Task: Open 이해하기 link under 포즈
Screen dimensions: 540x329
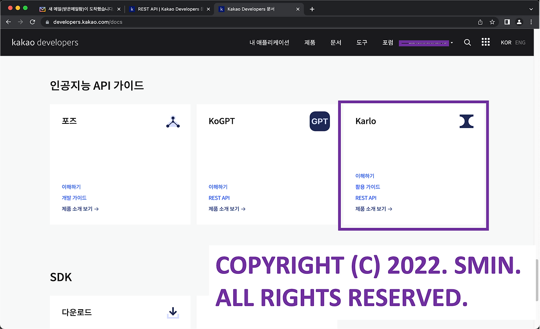Action: 71,187
